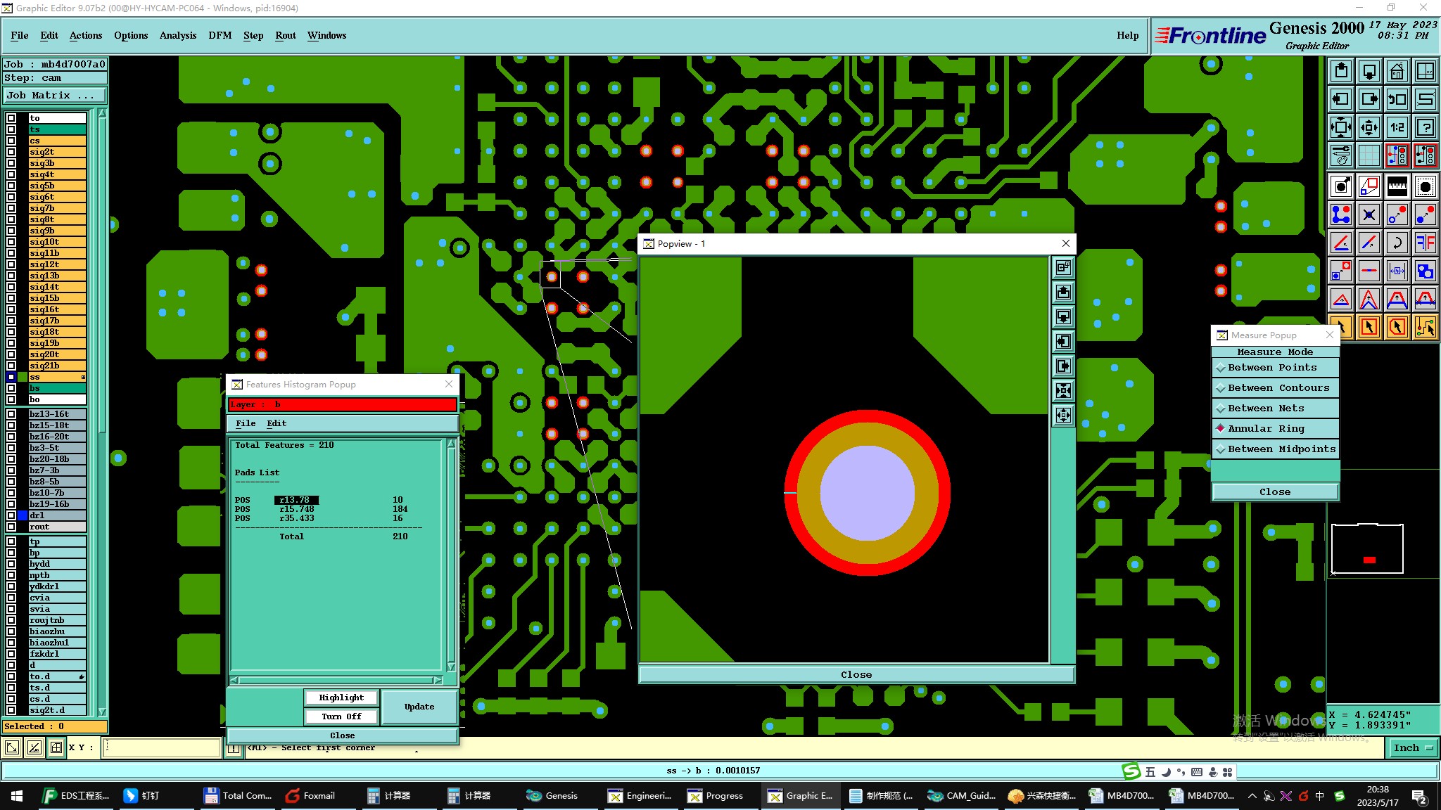The width and height of the screenshot is (1441, 810).
Task: Click the Highlight button in histogram popup
Action: 341,697
